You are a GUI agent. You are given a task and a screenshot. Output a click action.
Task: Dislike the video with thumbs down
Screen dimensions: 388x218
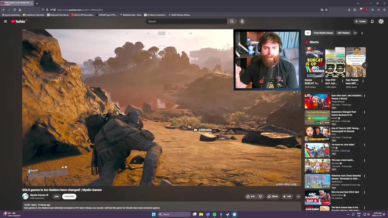[x=260, y=197]
